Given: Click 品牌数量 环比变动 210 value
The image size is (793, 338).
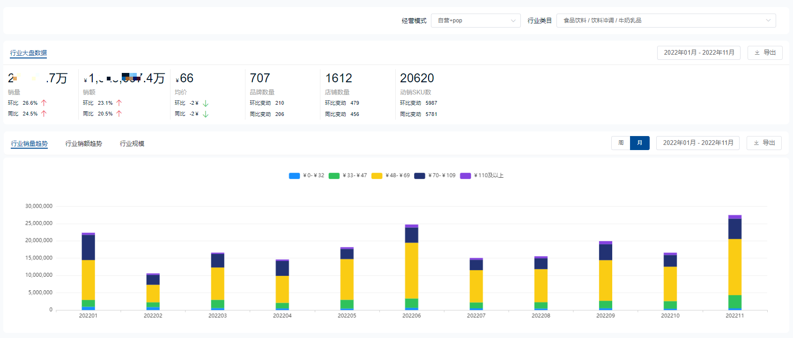Looking at the screenshot, I should point(280,103).
